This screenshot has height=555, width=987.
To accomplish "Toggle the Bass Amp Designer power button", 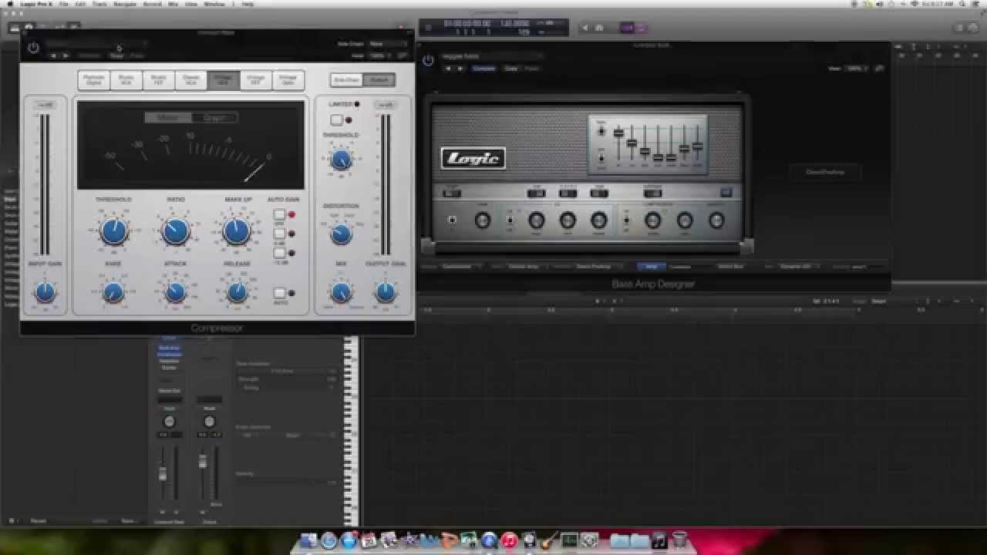I will point(428,59).
